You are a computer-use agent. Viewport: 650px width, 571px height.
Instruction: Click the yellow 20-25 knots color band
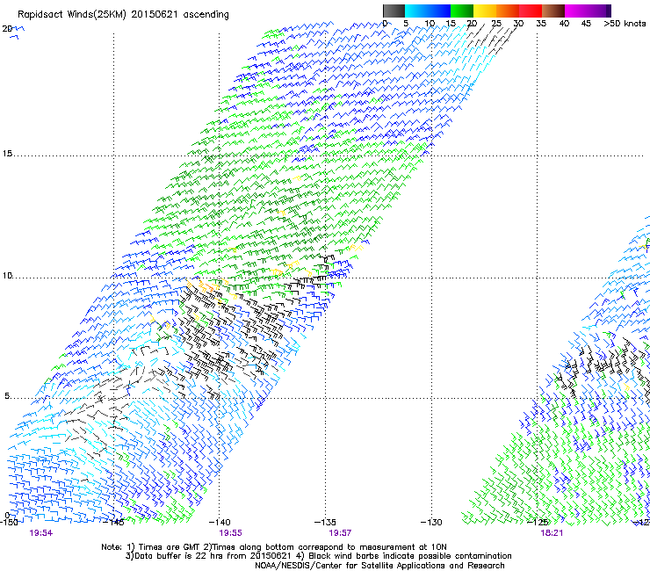[485, 11]
